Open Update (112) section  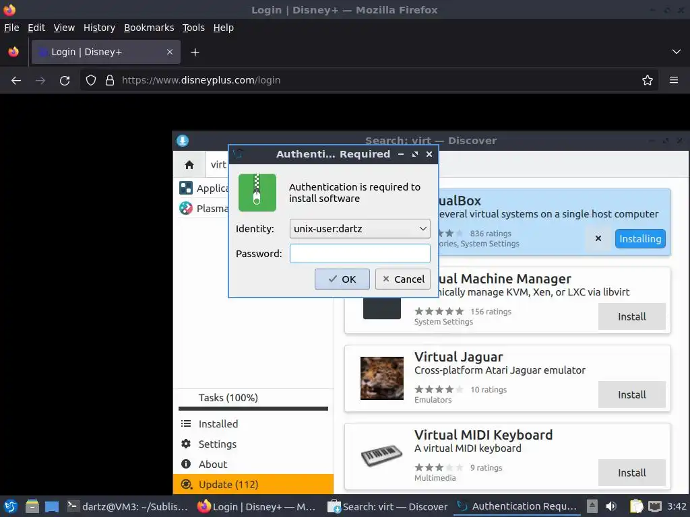[x=253, y=485]
